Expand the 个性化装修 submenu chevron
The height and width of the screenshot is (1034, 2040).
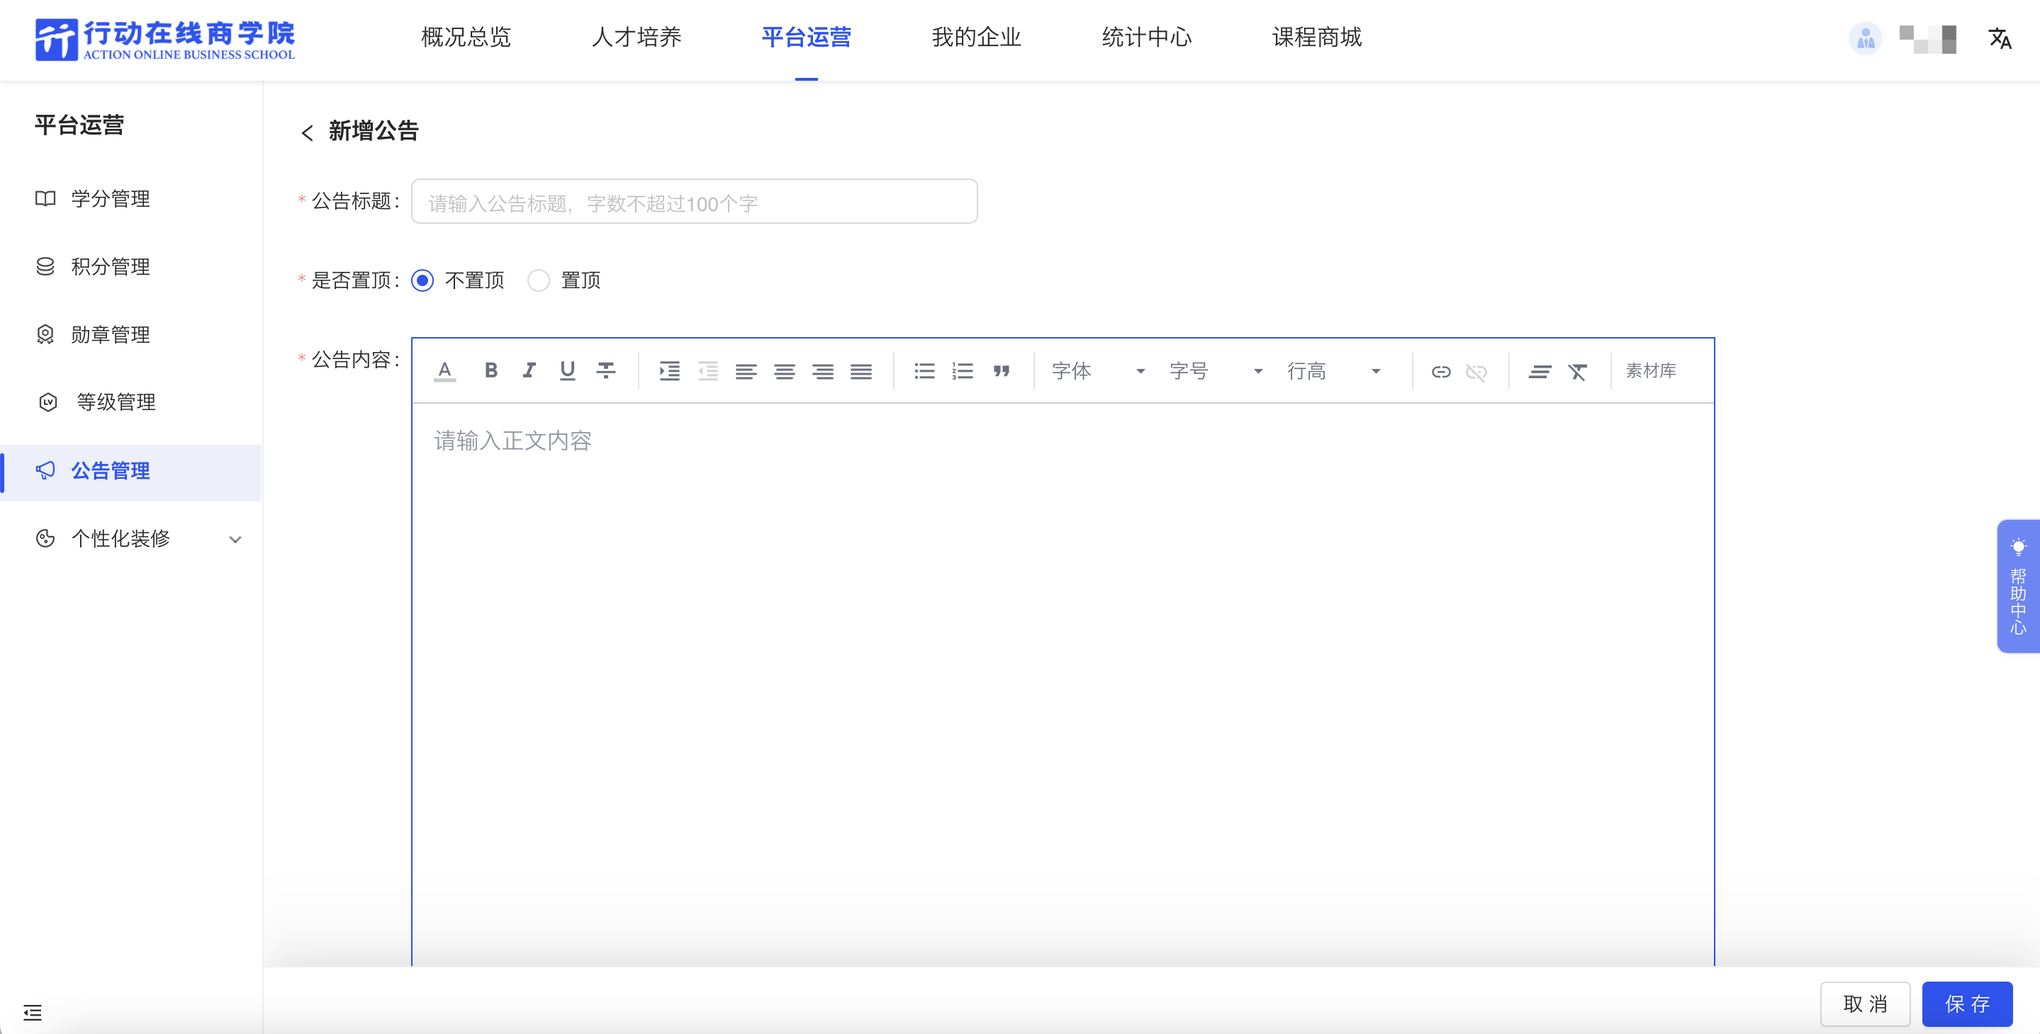coord(235,540)
